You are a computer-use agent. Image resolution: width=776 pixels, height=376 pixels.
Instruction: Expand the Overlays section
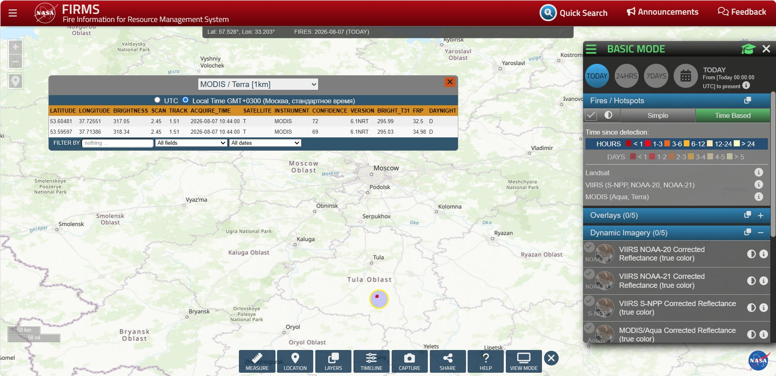tap(761, 215)
